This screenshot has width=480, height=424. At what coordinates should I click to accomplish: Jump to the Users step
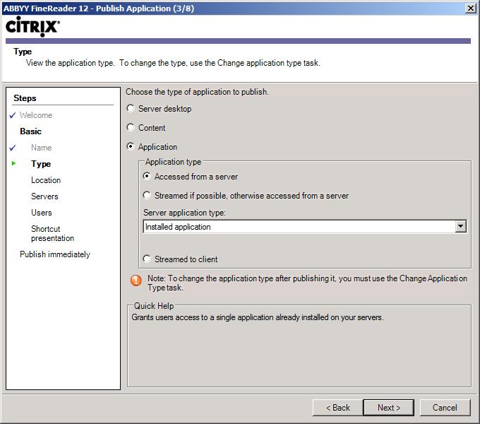click(42, 213)
